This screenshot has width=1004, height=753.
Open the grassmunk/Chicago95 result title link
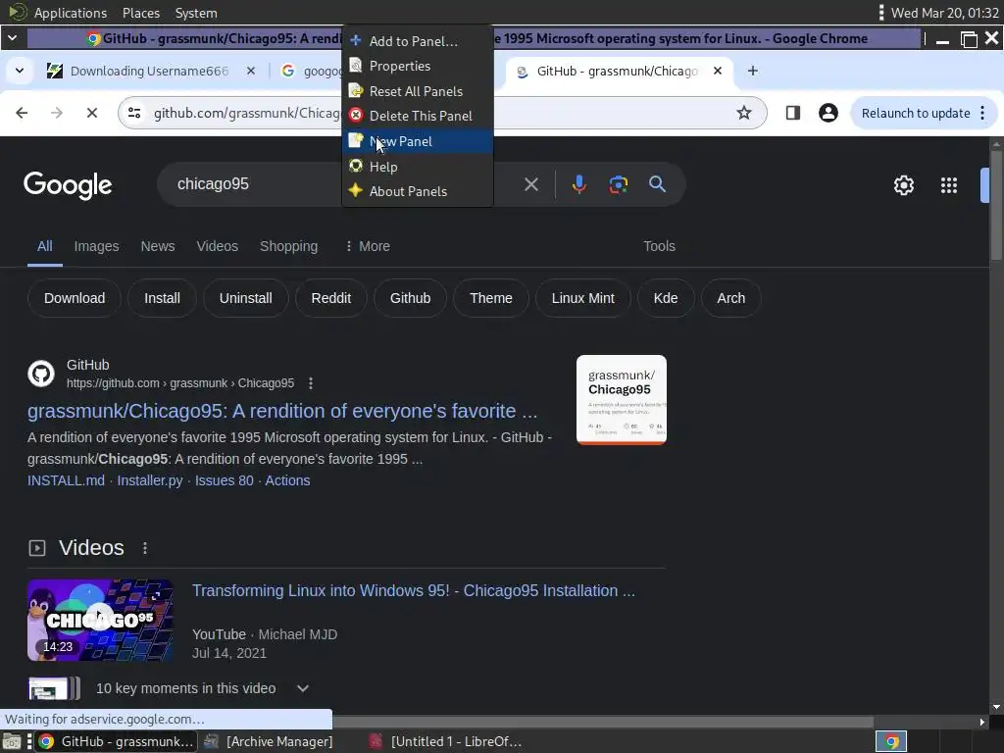point(282,411)
